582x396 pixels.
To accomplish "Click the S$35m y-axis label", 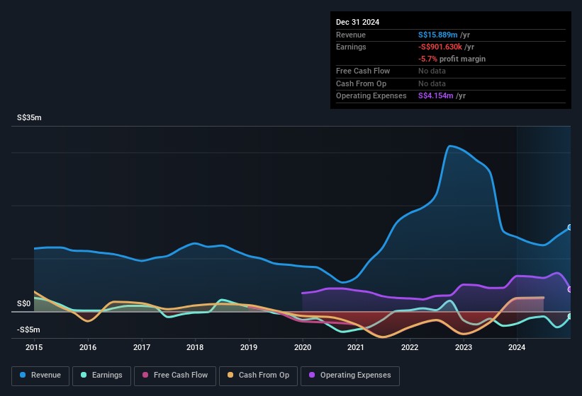I will (29, 118).
